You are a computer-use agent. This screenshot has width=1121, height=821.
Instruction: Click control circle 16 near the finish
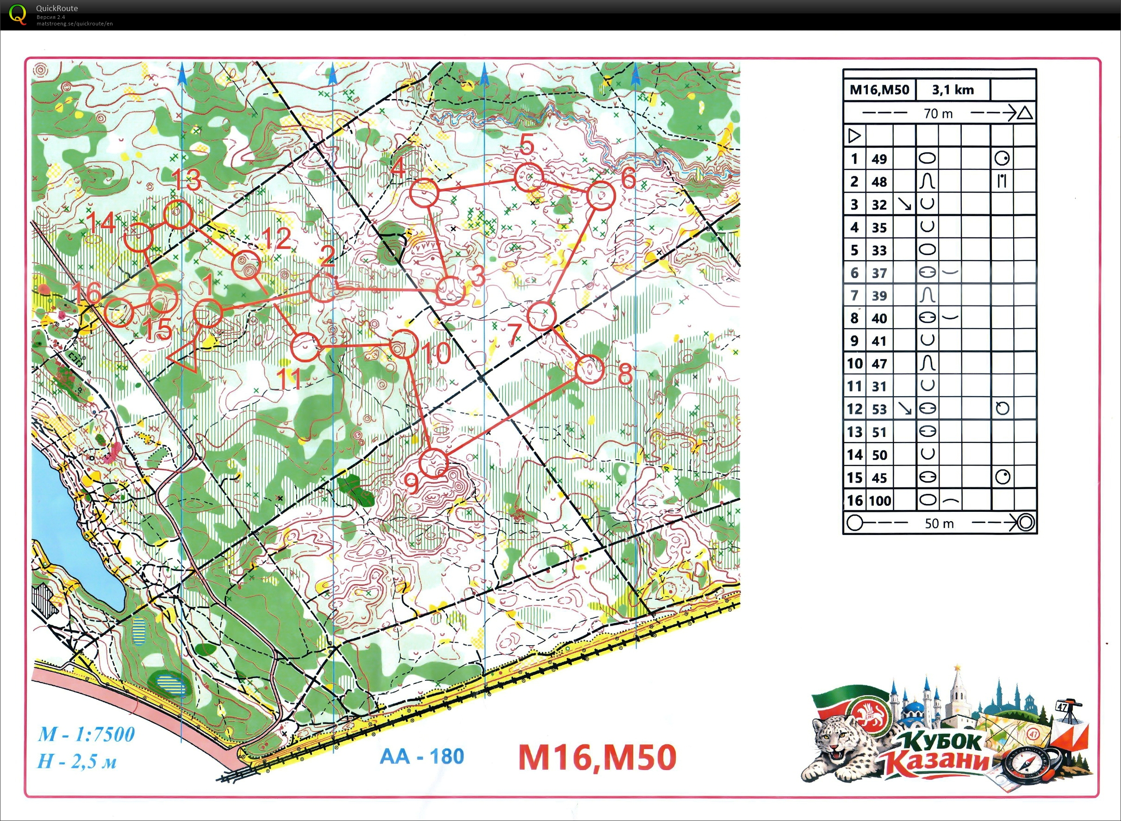point(118,311)
